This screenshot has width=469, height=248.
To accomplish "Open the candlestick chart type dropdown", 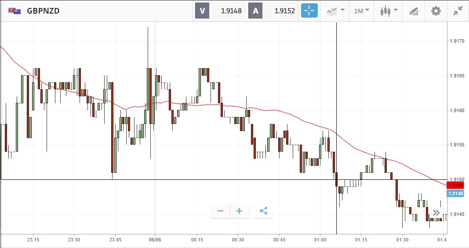I will pyautogui.click(x=389, y=11).
